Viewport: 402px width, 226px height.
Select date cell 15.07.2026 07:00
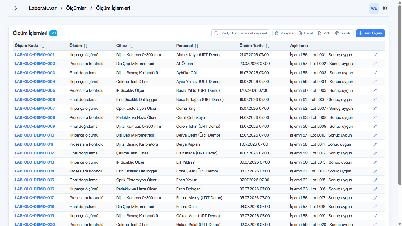tap(254, 108)
